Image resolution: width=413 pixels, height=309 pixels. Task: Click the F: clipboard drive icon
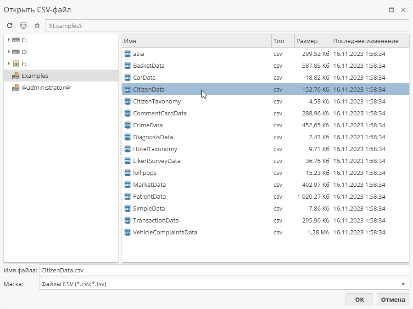tap(16, 64)
